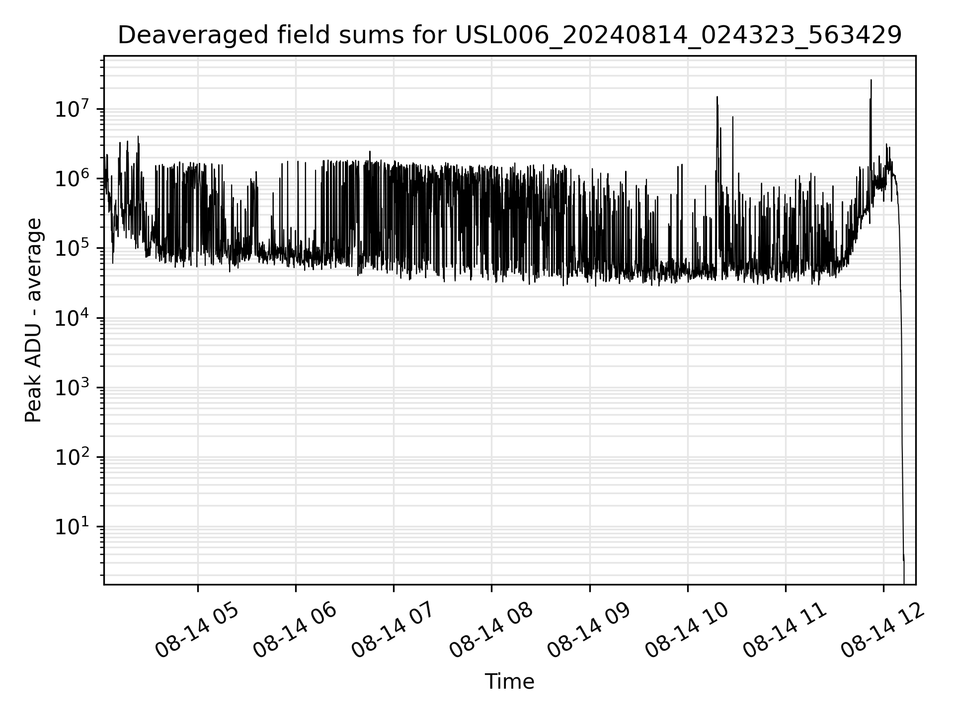
Task: Click the y tick label 10^6
Action: click(x=73, y=178)
